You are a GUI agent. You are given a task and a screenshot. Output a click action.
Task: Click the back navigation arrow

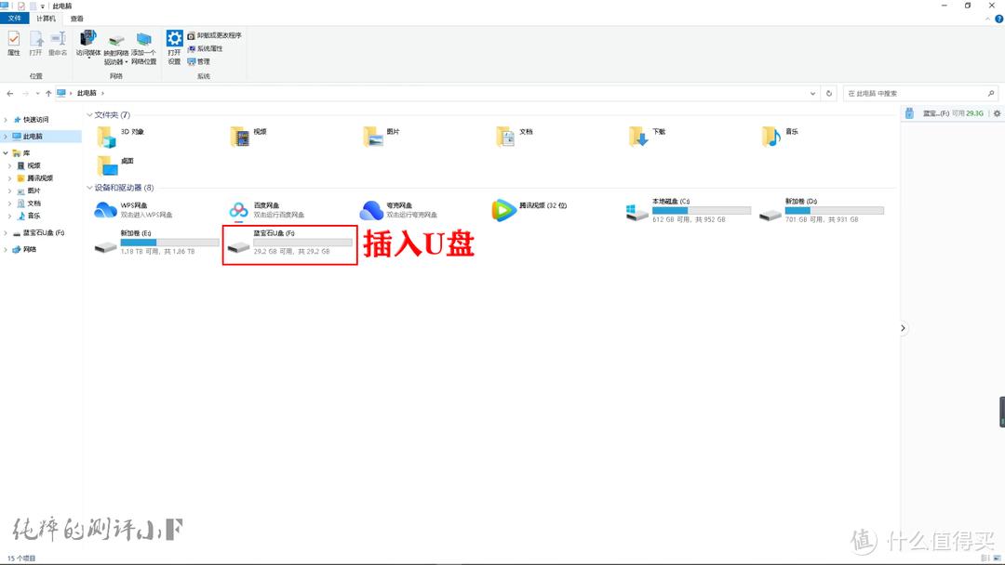(x=9, y=94)
